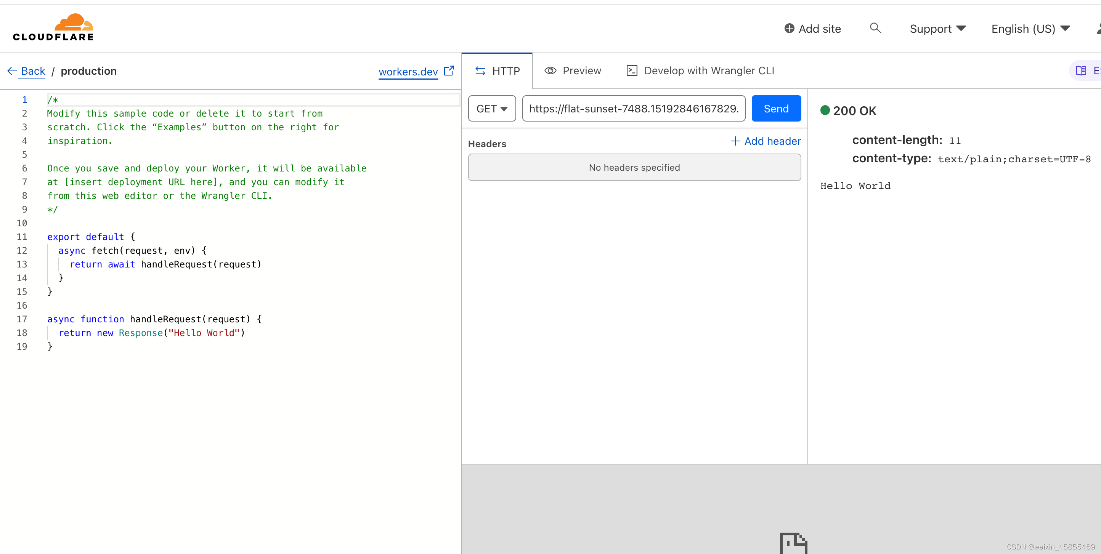Click the pixelated document icon at bottom
Viewport: 1101px width, 554px height.
[x=793, y=543]
